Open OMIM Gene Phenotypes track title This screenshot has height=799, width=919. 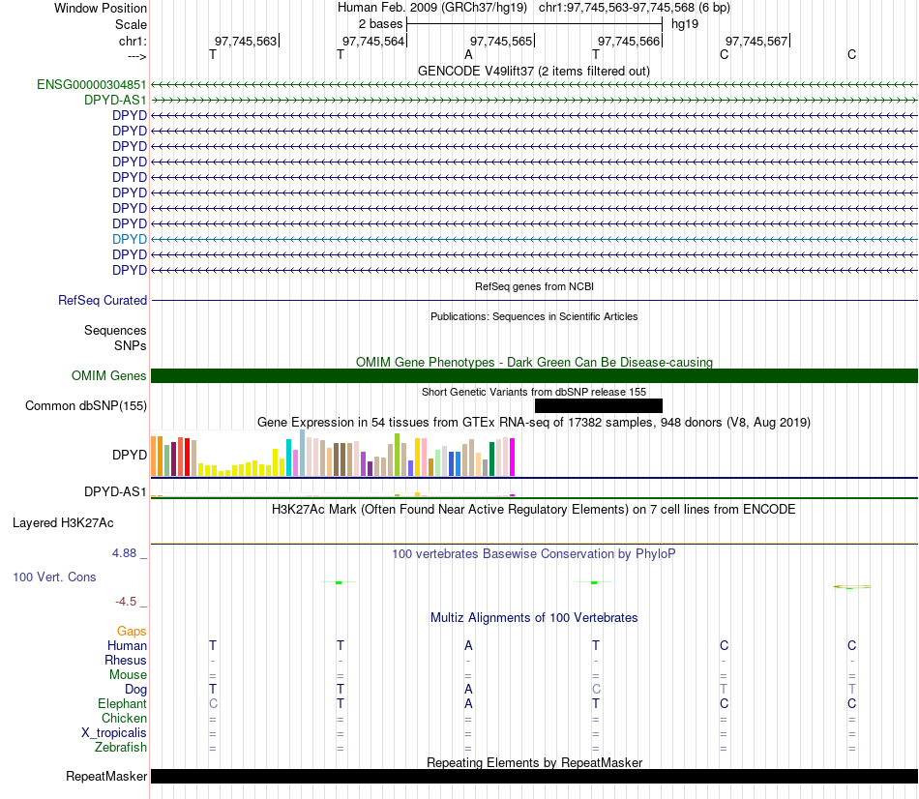[534, 363]
